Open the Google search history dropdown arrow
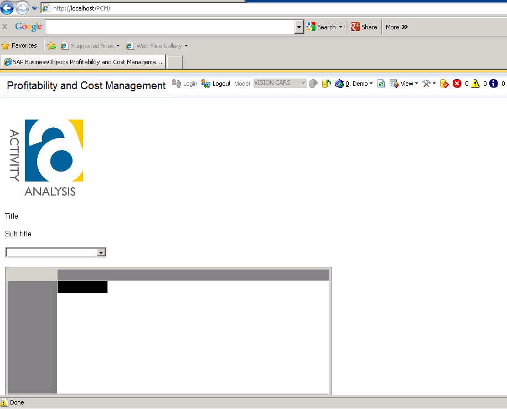The height and width of the screenshot is (409, 507). click(299, 27)
